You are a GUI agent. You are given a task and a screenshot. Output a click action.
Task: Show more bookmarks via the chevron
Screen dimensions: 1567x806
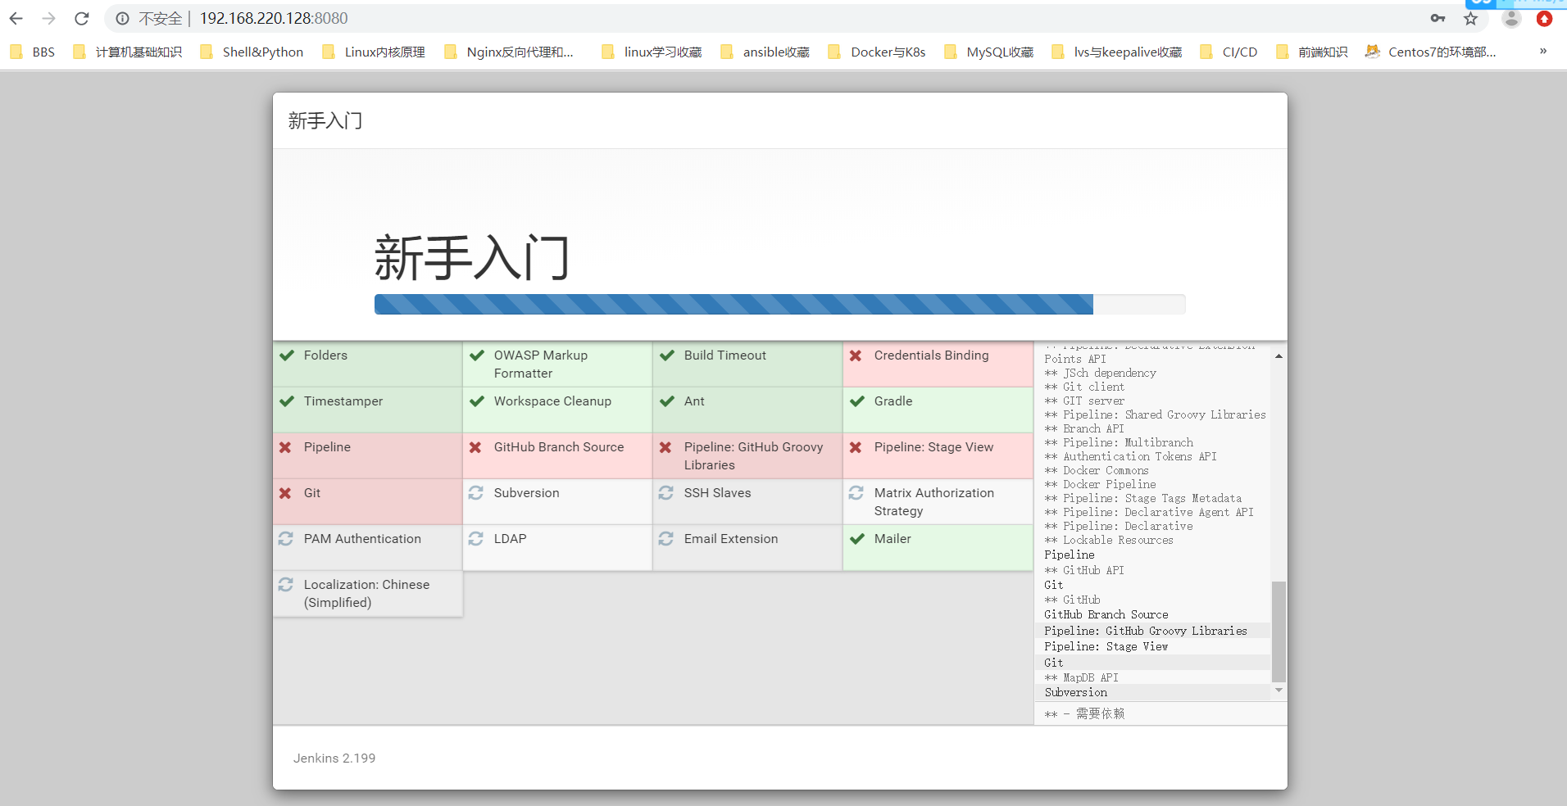[1543, 51]
